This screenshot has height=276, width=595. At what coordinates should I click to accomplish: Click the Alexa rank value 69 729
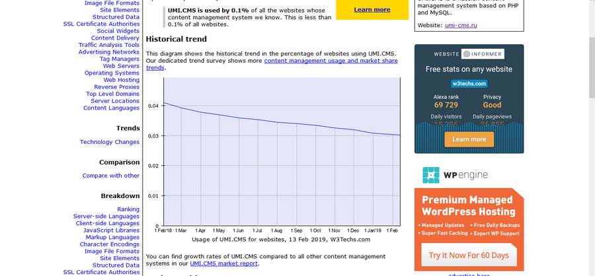coord(446,105)
